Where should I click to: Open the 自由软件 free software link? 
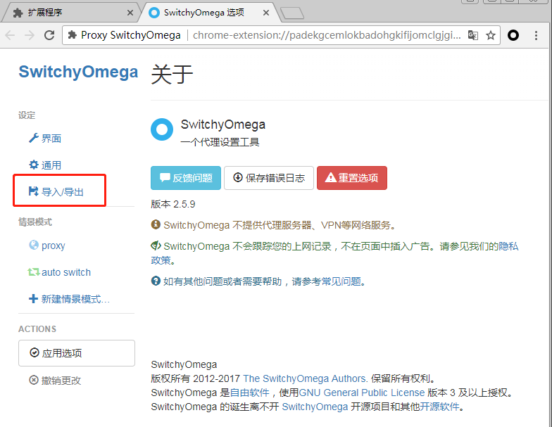[249, 393]
